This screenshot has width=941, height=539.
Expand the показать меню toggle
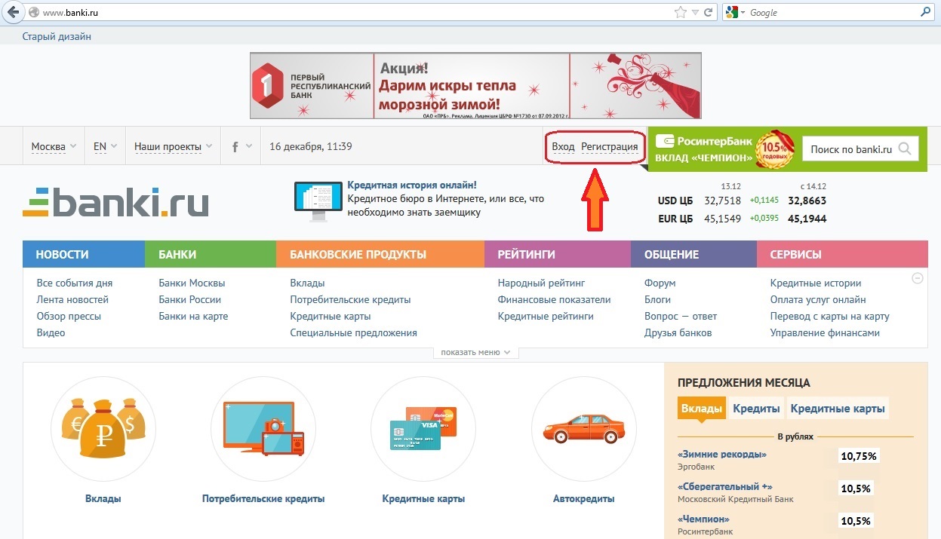pyautogui.click(x=475, y=352)
